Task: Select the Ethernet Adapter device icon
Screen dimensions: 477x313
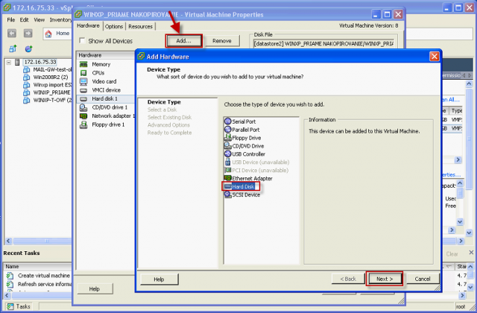Action: click(x=227, y=178)
